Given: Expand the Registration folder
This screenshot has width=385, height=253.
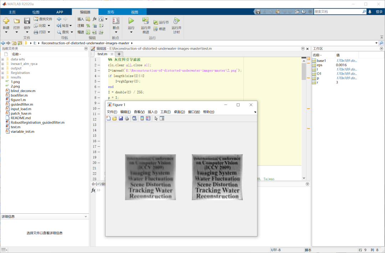Looking at the screenshot, I should tap(2, 73).
